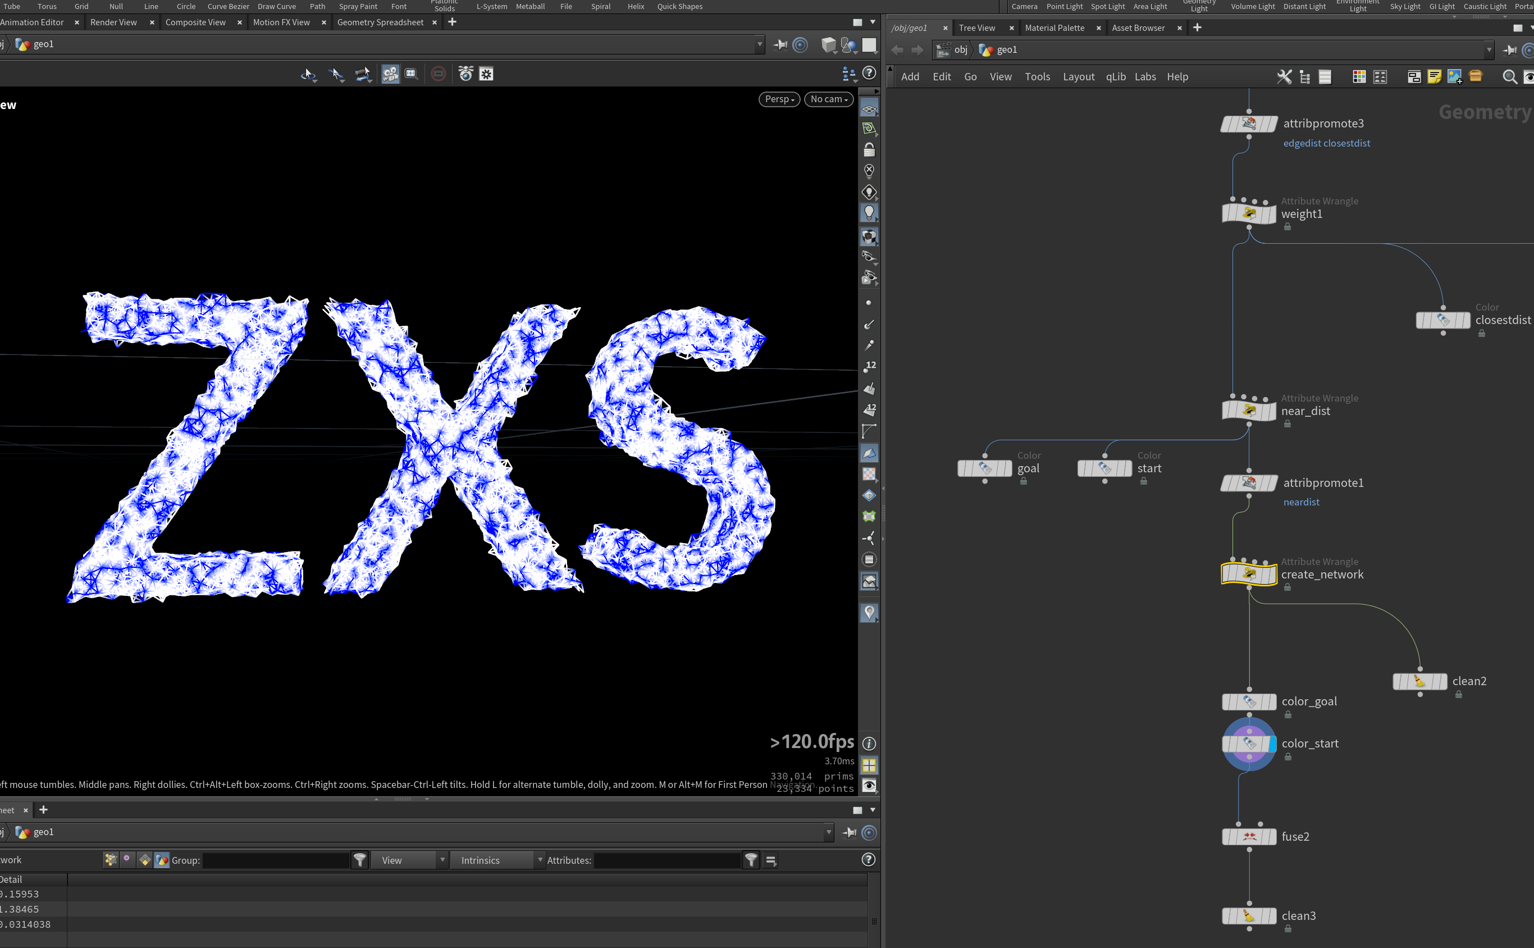The image size is (1534, 948).
Task: Select the goal Color node
Action: tap(984, 468)
